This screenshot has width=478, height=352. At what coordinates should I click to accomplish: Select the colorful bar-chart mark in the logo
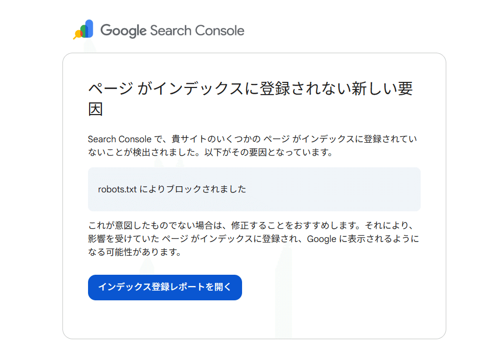(84, 30)
